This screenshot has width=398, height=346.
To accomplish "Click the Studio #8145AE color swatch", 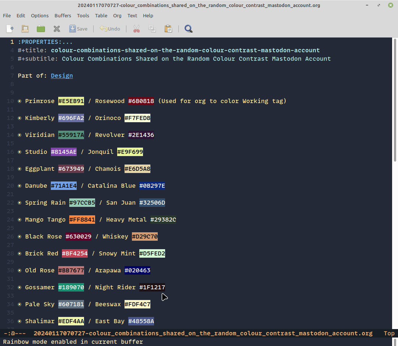I will coord(64,152).
